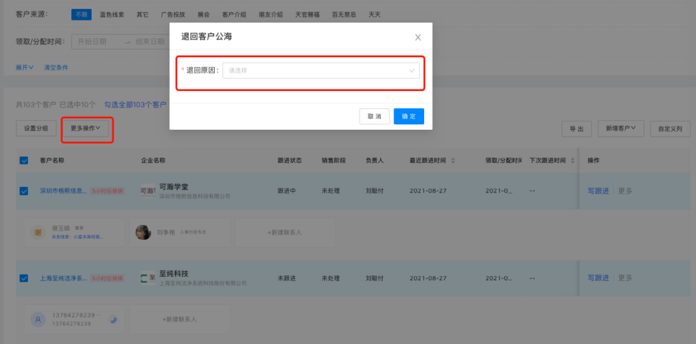Click the 勾选全部103个客户 link
696x344 pixels.
click(135, 105)
